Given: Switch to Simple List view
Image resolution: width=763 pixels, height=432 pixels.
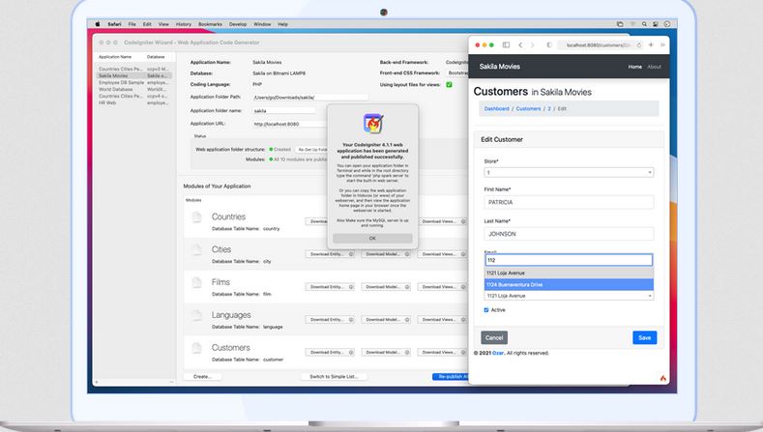Looking at the screenshot, I should (334, 377).
